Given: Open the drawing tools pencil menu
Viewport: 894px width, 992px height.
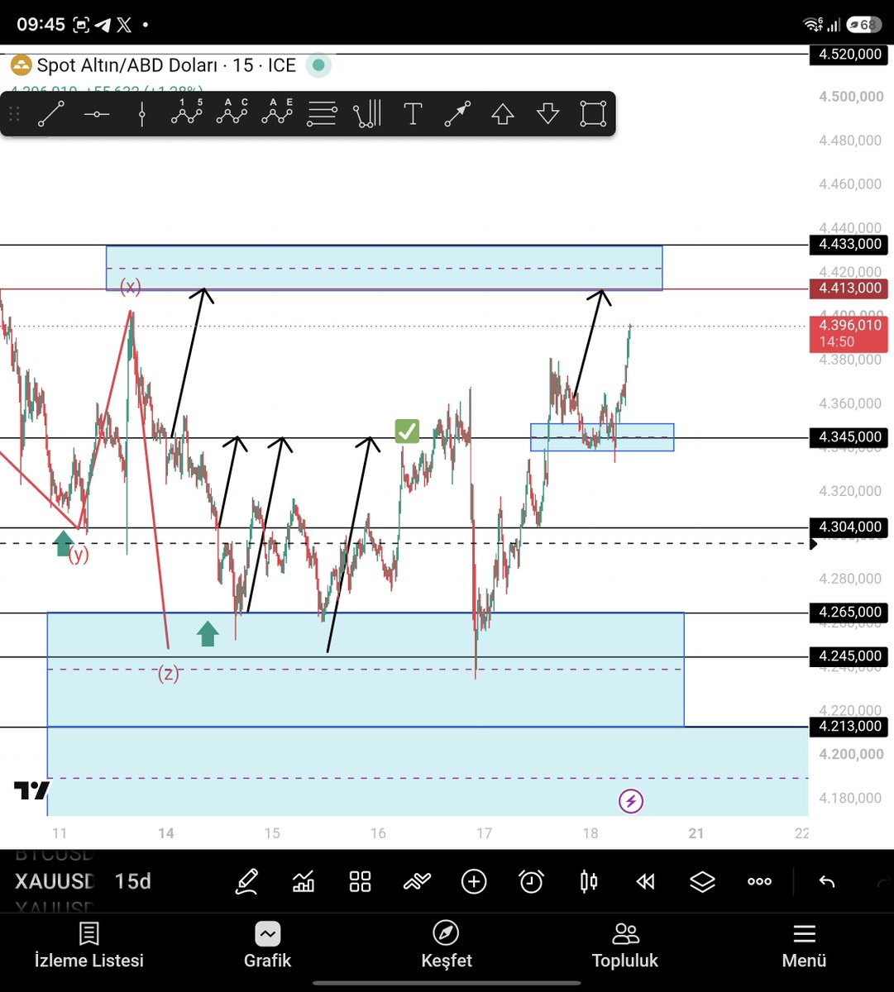Looking at the screenshot, I should pyautogui.click(x=246, y=882).
